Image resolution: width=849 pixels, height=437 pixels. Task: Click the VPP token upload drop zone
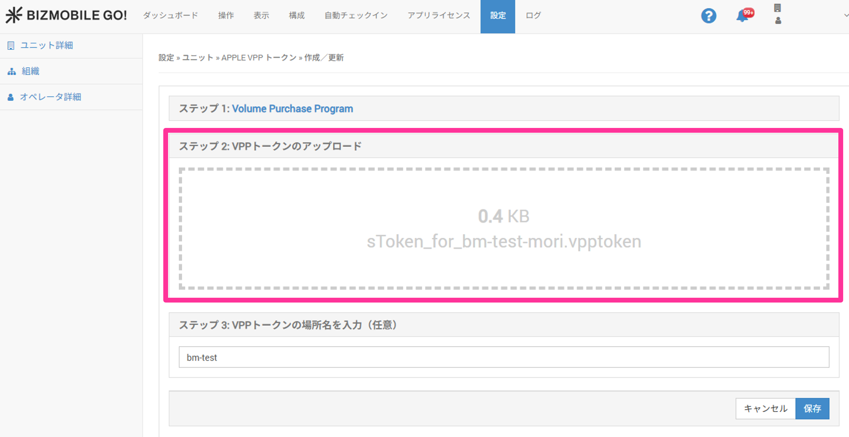click(504, 229)
